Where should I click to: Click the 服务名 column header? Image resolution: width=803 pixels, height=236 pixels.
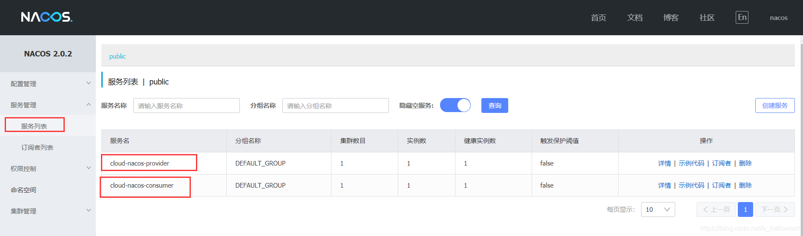coord(120,140)
